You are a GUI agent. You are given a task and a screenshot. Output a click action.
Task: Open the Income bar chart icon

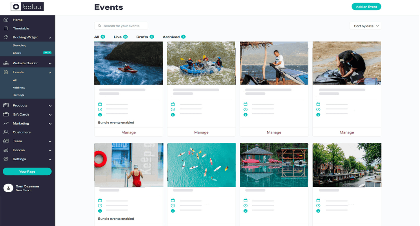click(6, 150)
